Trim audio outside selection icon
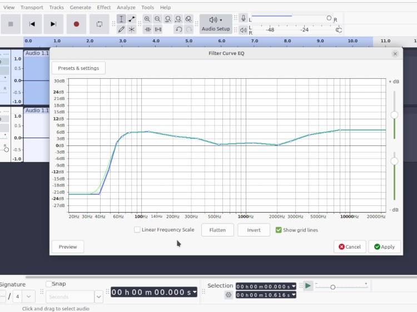This screenshot has height=312, width=417. click(x=147, y=29)
